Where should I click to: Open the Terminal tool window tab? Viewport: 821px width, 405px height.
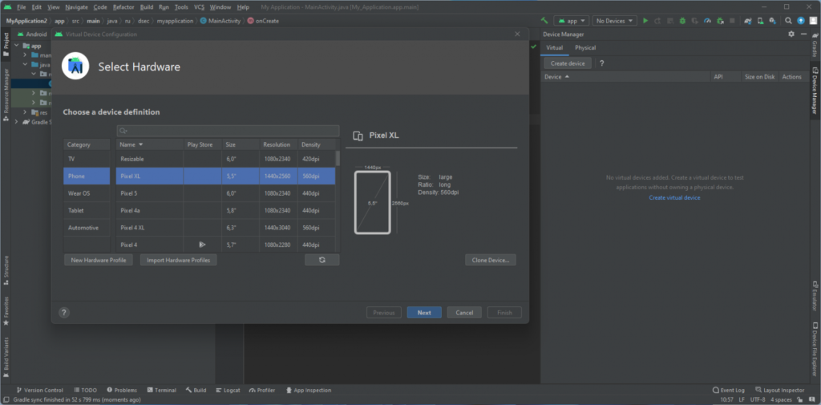pyautogui.click(x=162, y=391)
